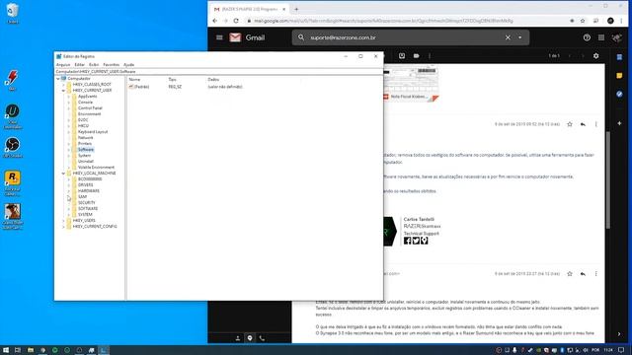
Task: Open the Arquivo menu in Registry Editor
Action: [x=63, y=64]
